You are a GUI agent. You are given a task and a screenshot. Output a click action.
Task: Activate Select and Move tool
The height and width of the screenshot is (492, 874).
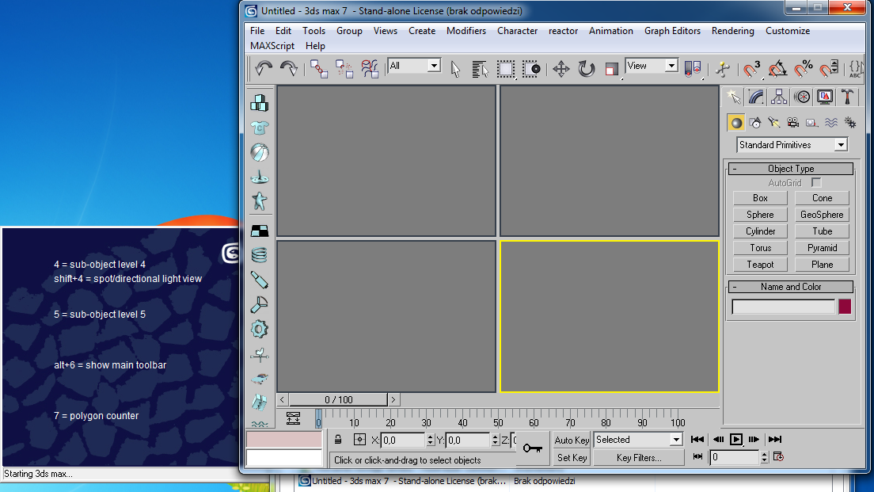(x=560, y=69)
